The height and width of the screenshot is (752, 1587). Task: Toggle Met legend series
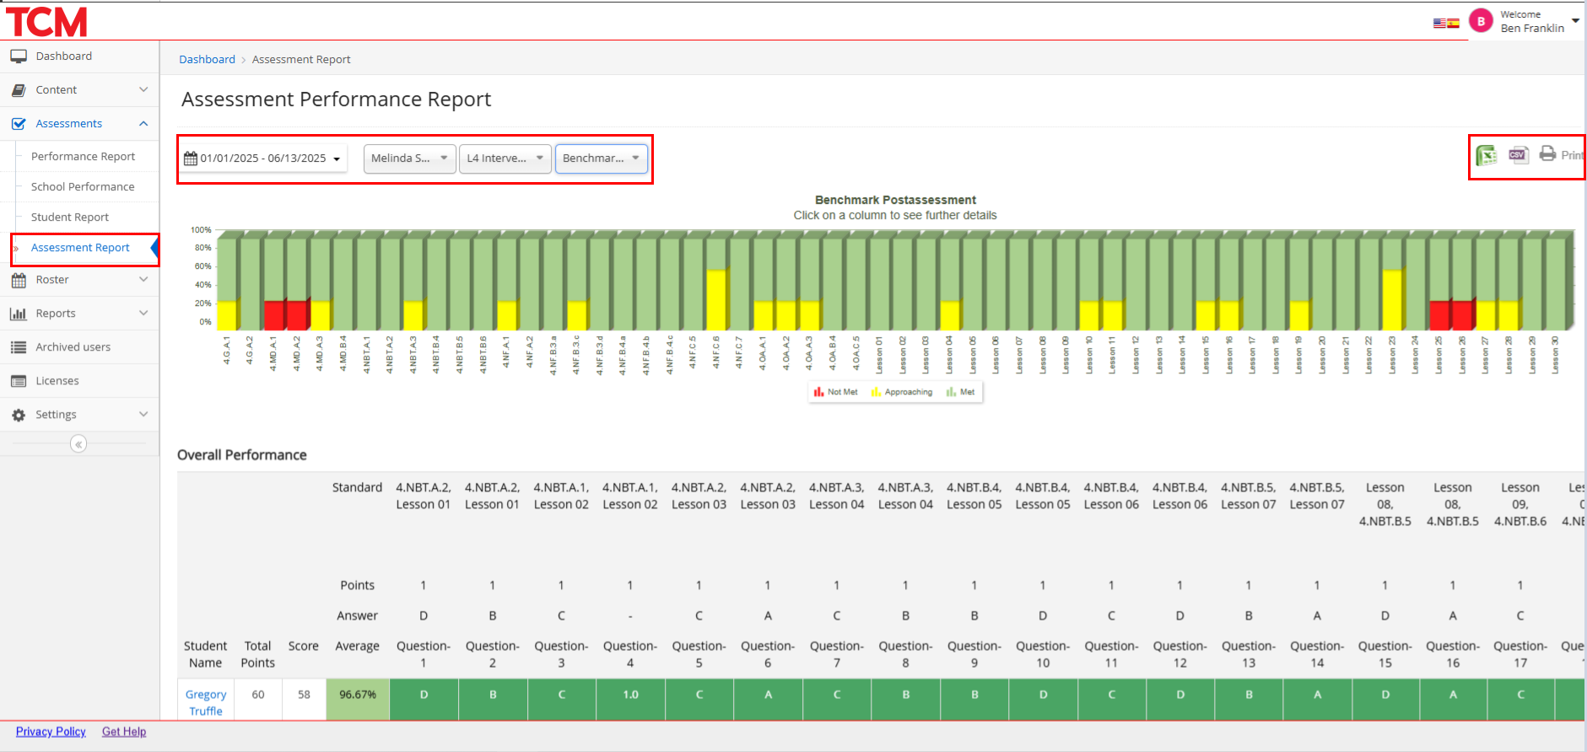coord(961,392)
